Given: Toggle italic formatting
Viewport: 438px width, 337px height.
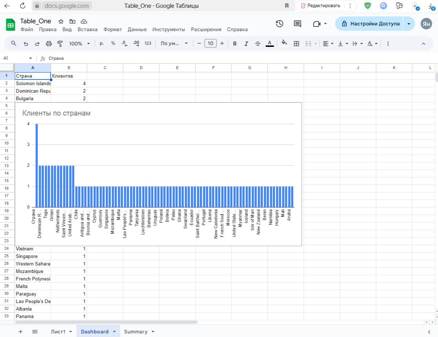Looking at the screenshot, I should [x=246, y=44].
